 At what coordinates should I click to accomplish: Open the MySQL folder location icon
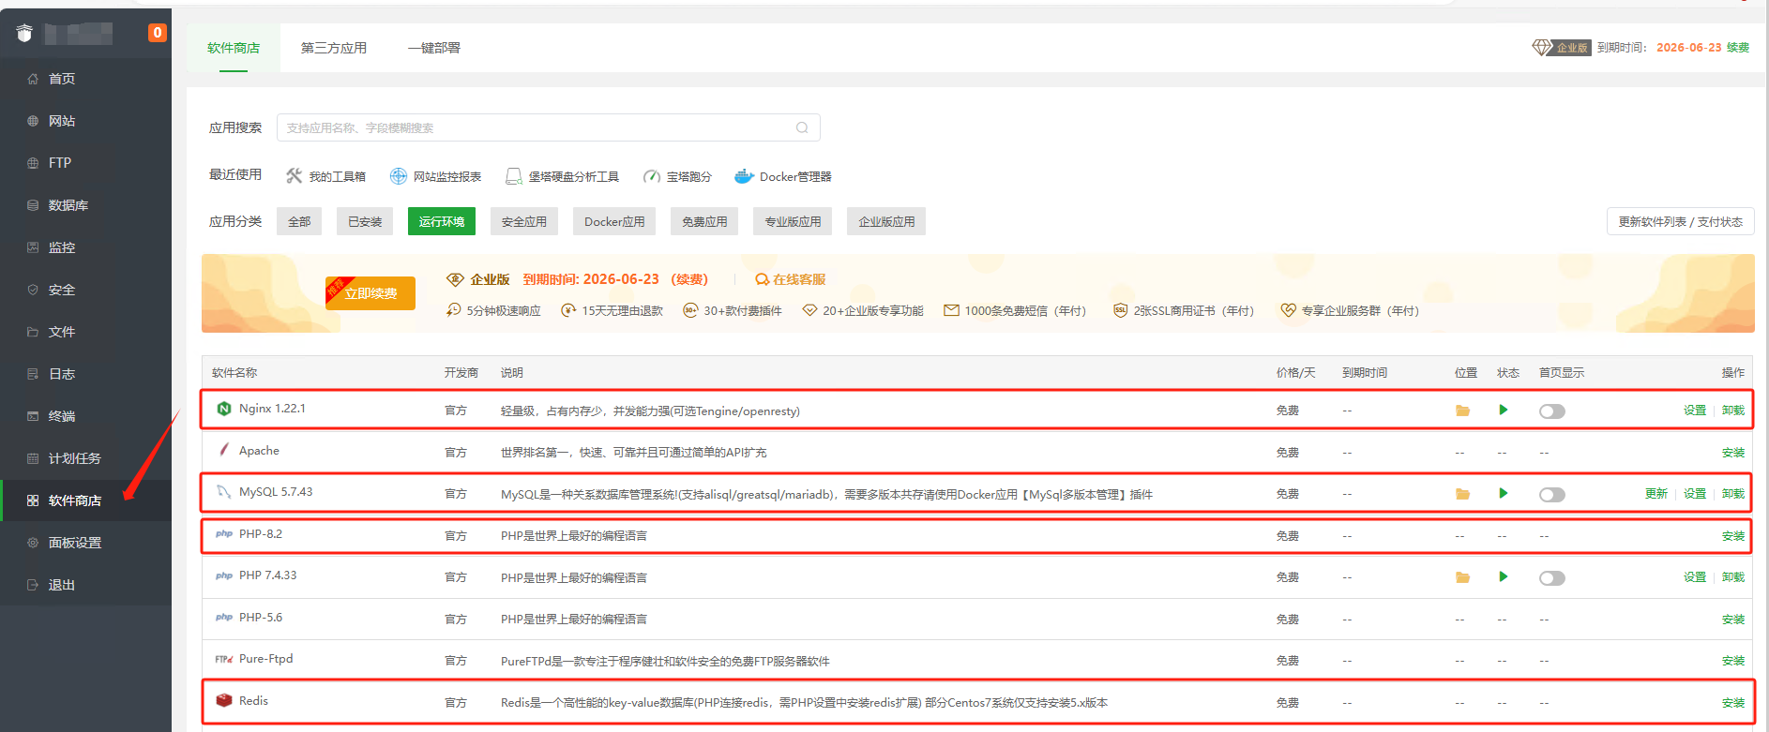tap(1462, 494)
